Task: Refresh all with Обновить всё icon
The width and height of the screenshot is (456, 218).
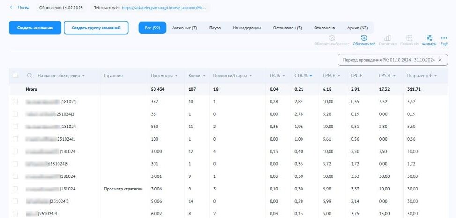Action: click(364, 38)
